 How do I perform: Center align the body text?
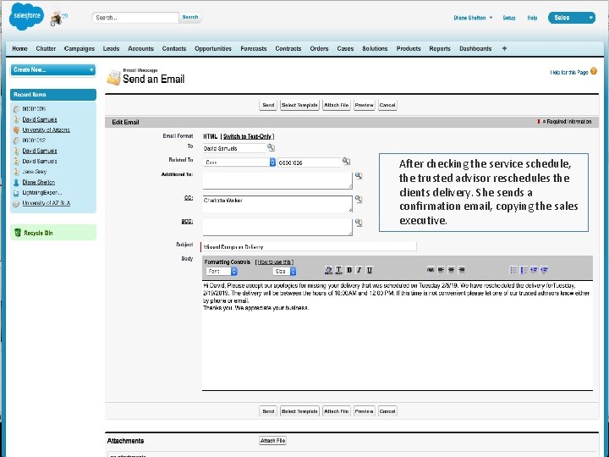point(451,269)
